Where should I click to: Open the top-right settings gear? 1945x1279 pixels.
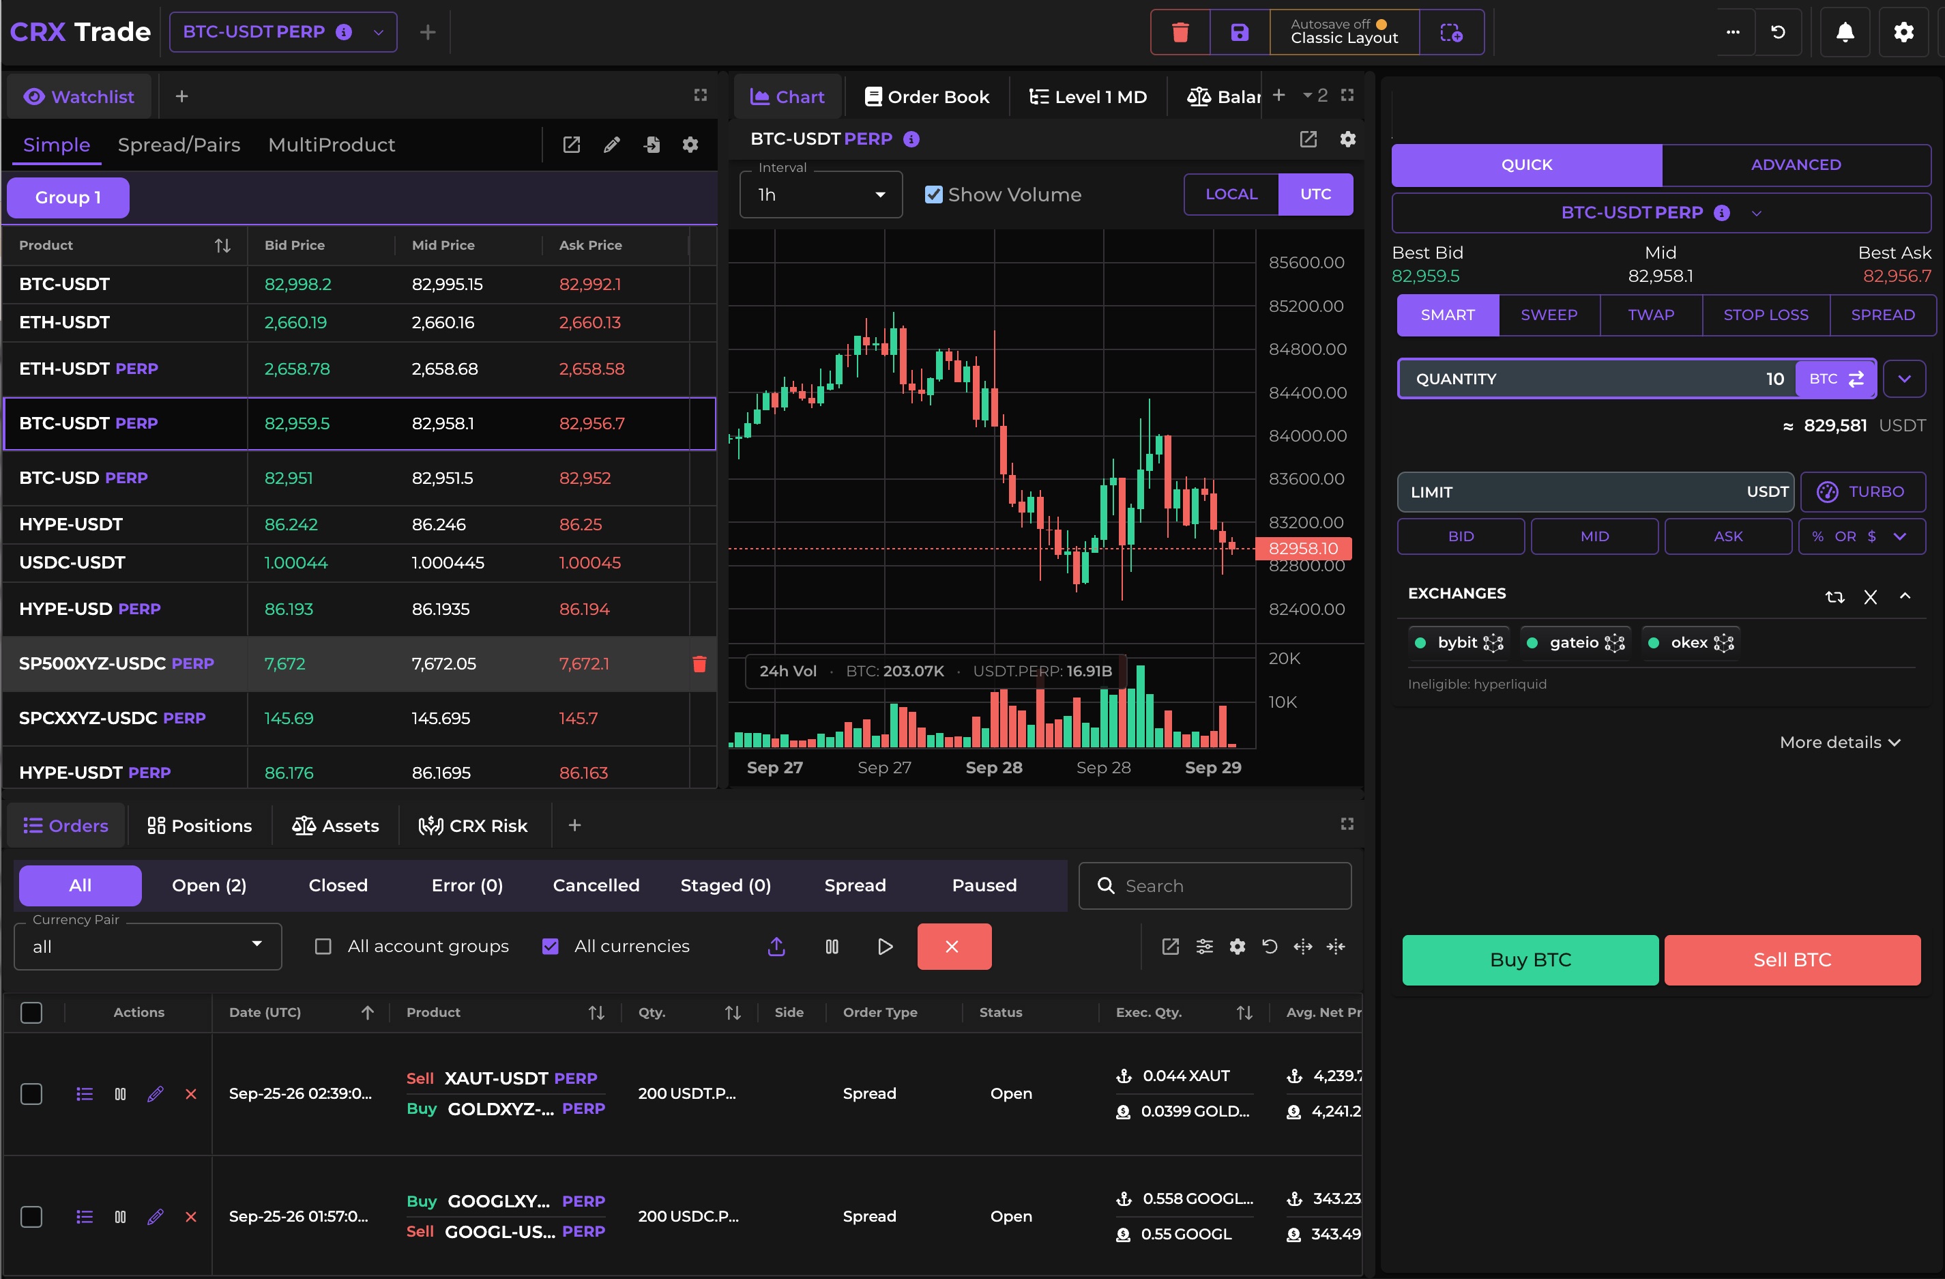[x=1903, y=33]
